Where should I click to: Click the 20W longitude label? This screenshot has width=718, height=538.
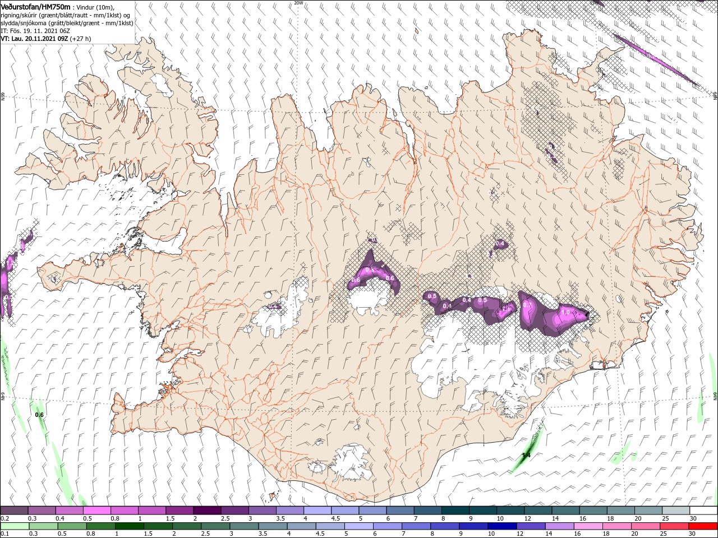298,3
